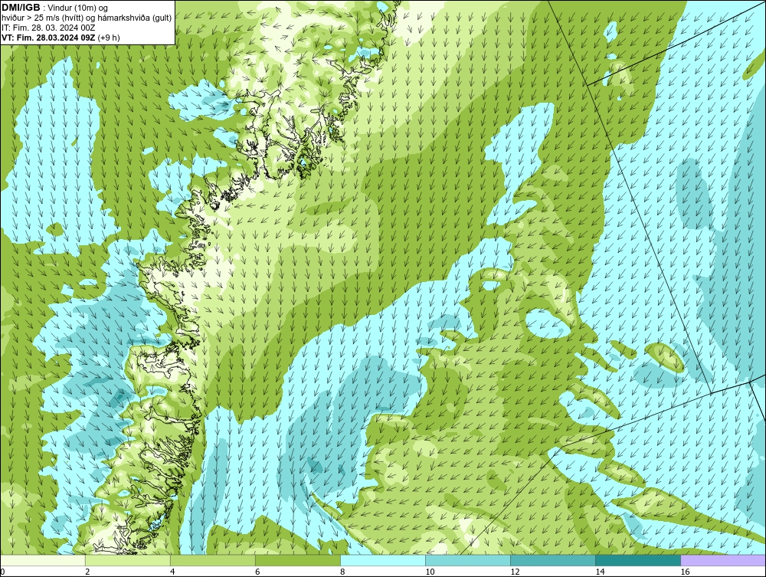
Task: Click the 2–4 m/s light green swatch
Action: click(128, 560)
